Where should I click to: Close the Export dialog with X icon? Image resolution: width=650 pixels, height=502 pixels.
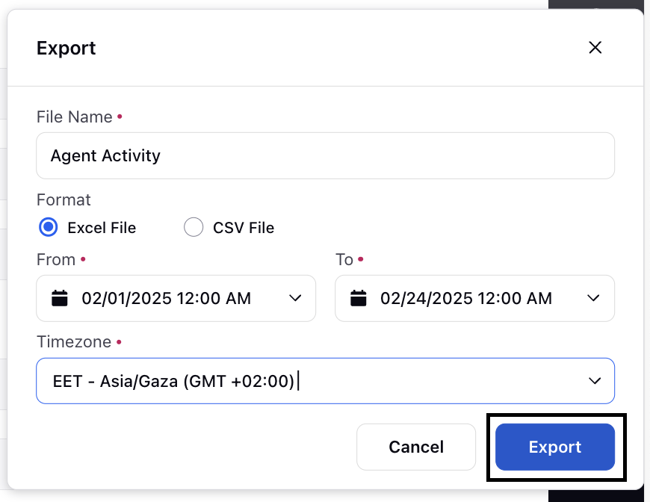595,48
